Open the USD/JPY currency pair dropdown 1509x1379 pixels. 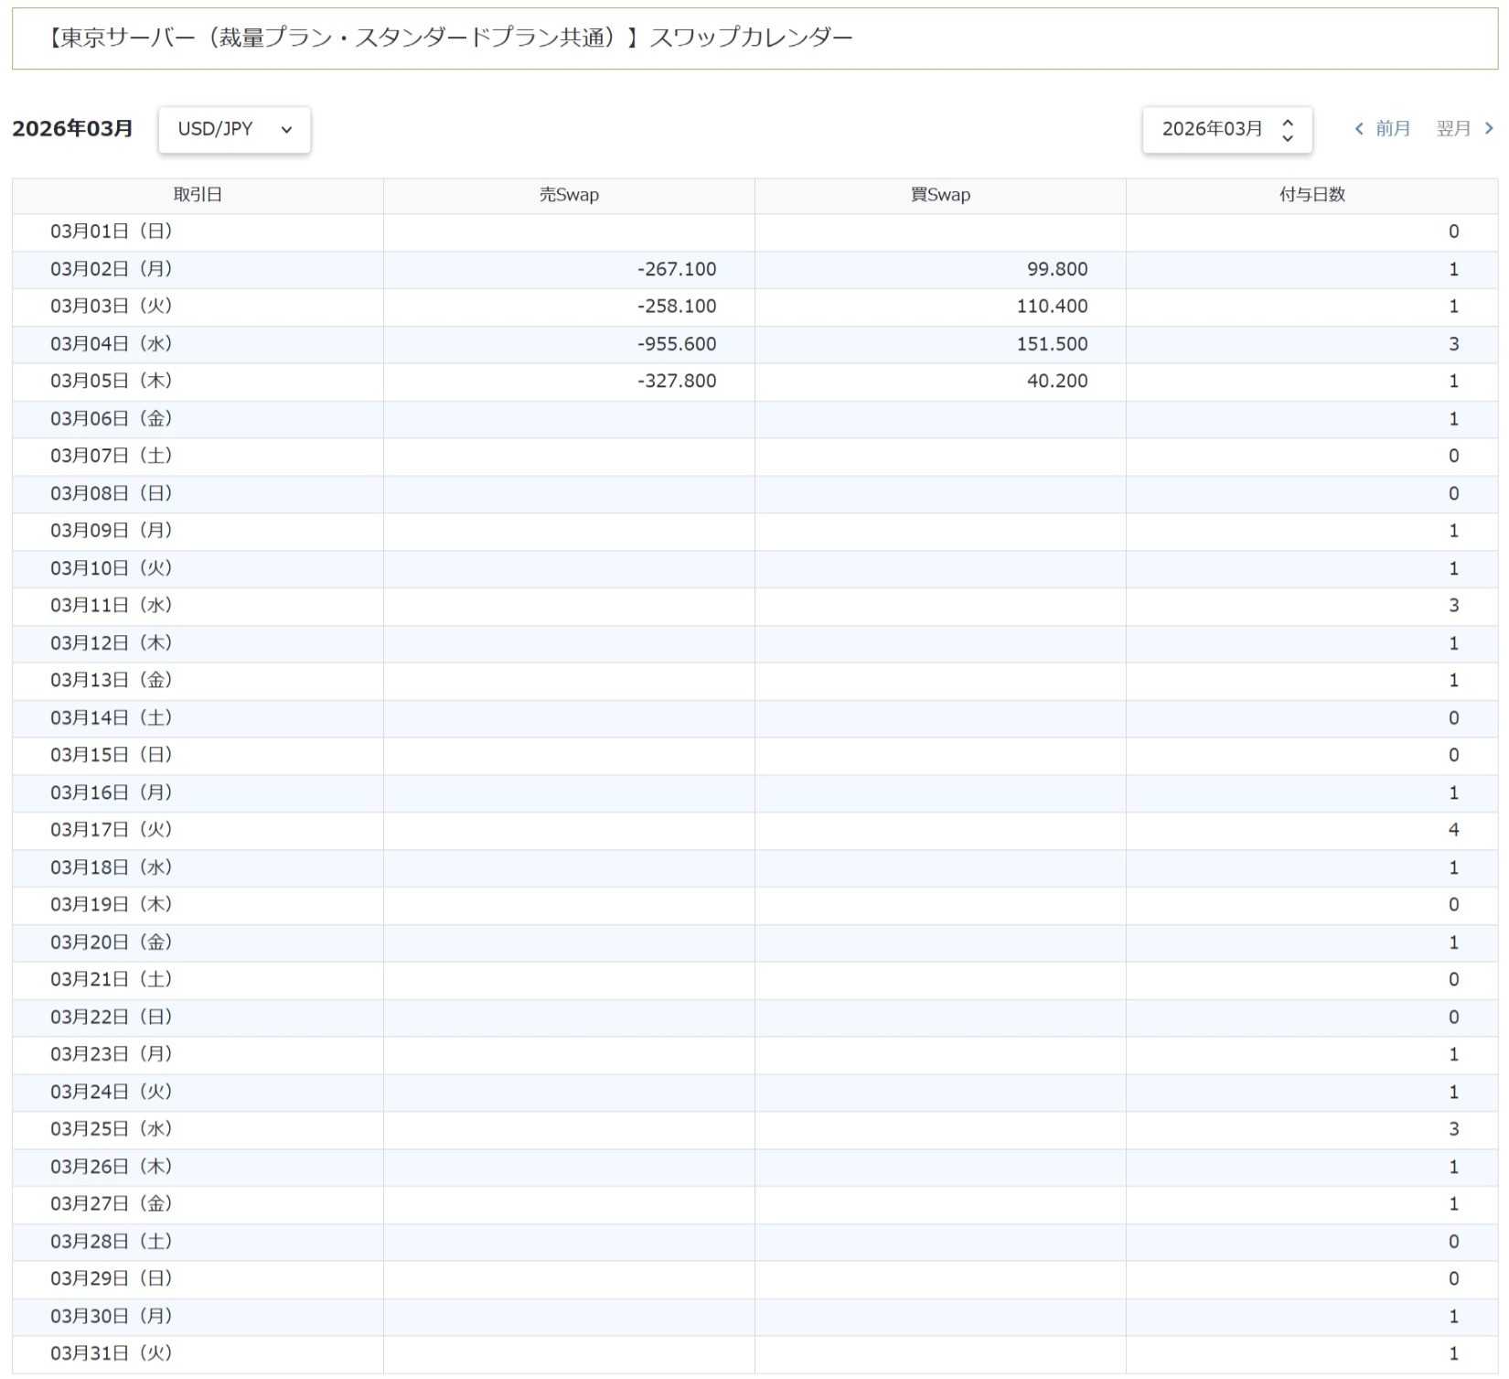[234, 129]
